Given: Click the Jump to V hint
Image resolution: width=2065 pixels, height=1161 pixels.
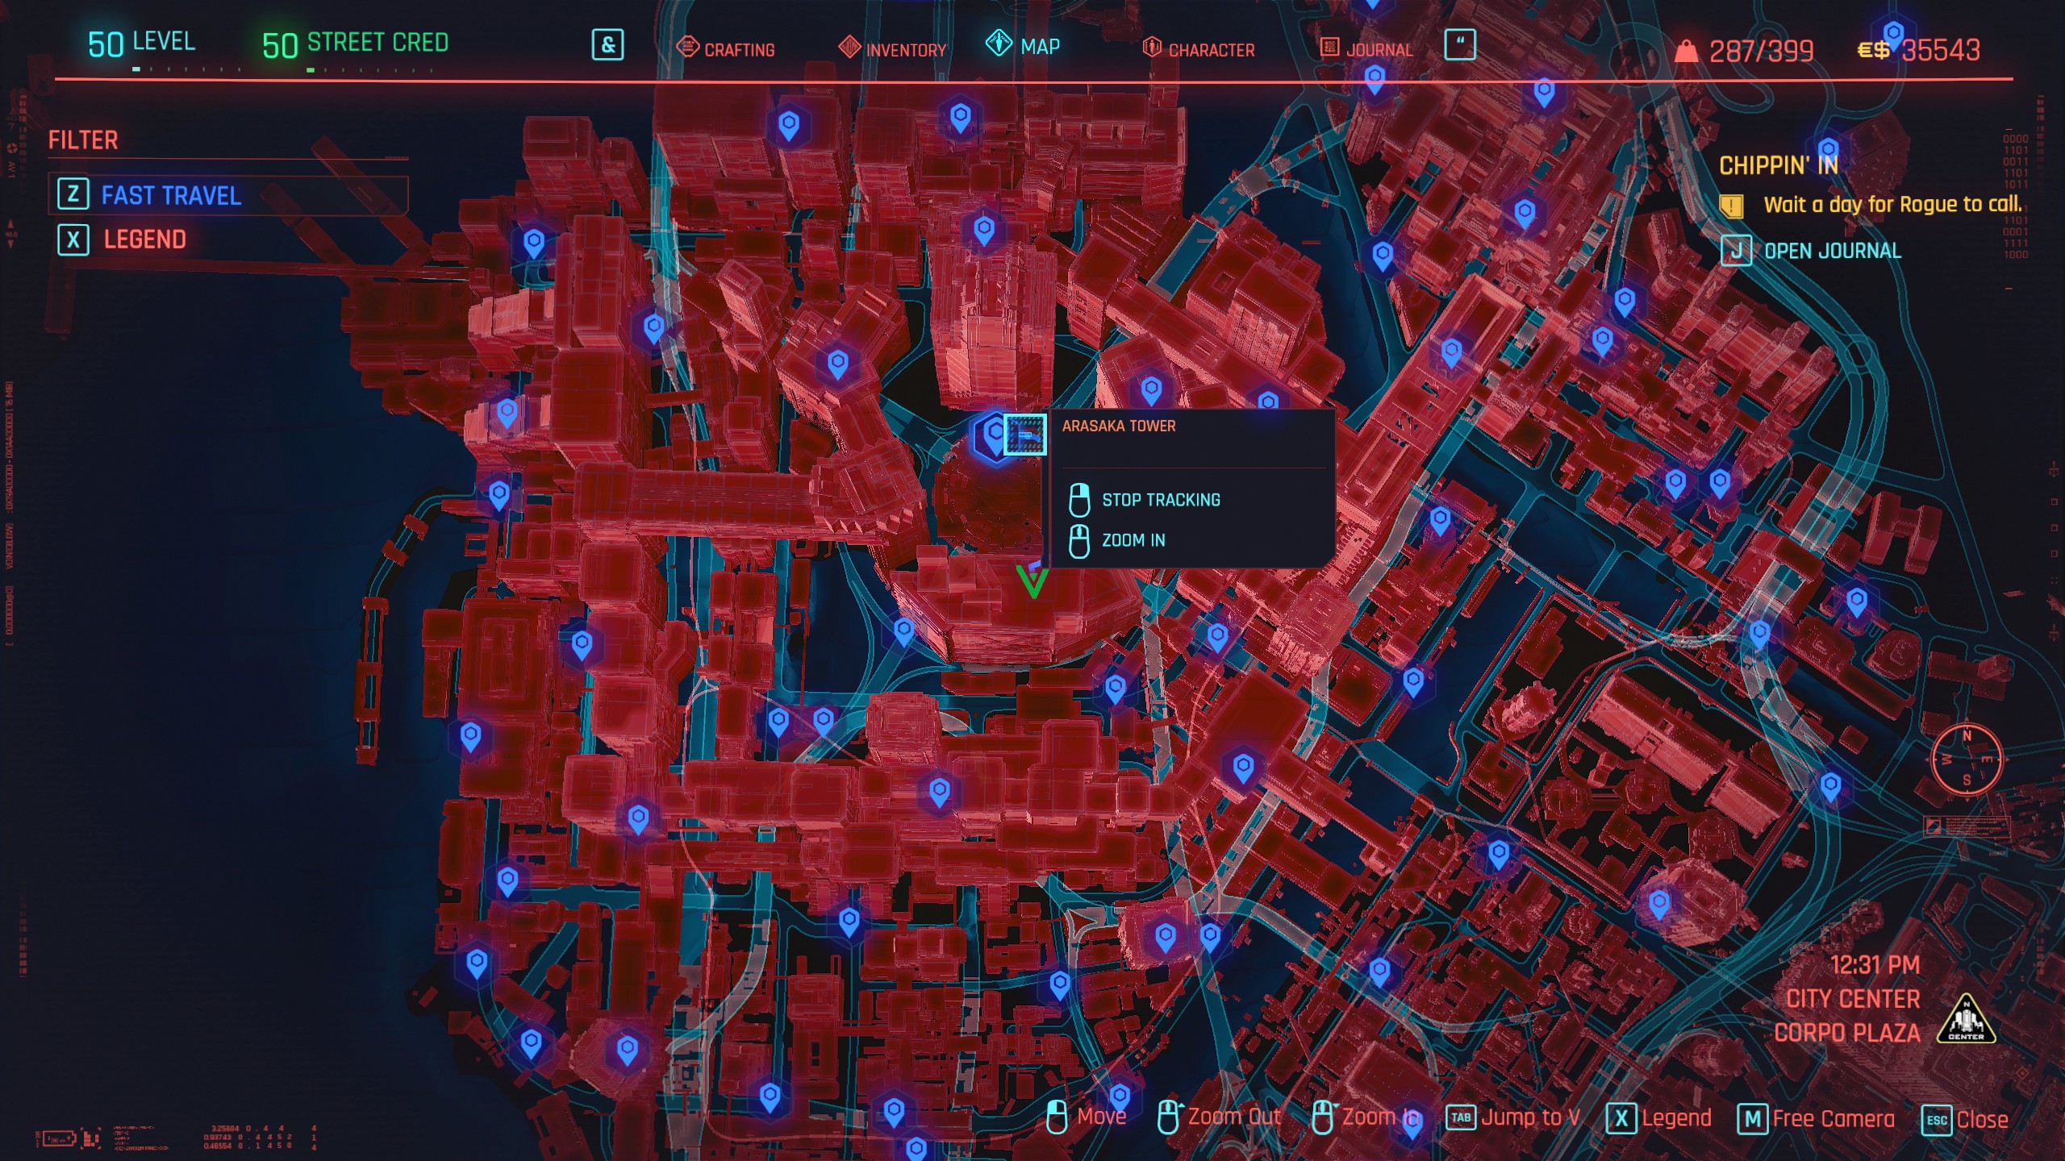Looking at the screenshot, I should (1513, 1118).
